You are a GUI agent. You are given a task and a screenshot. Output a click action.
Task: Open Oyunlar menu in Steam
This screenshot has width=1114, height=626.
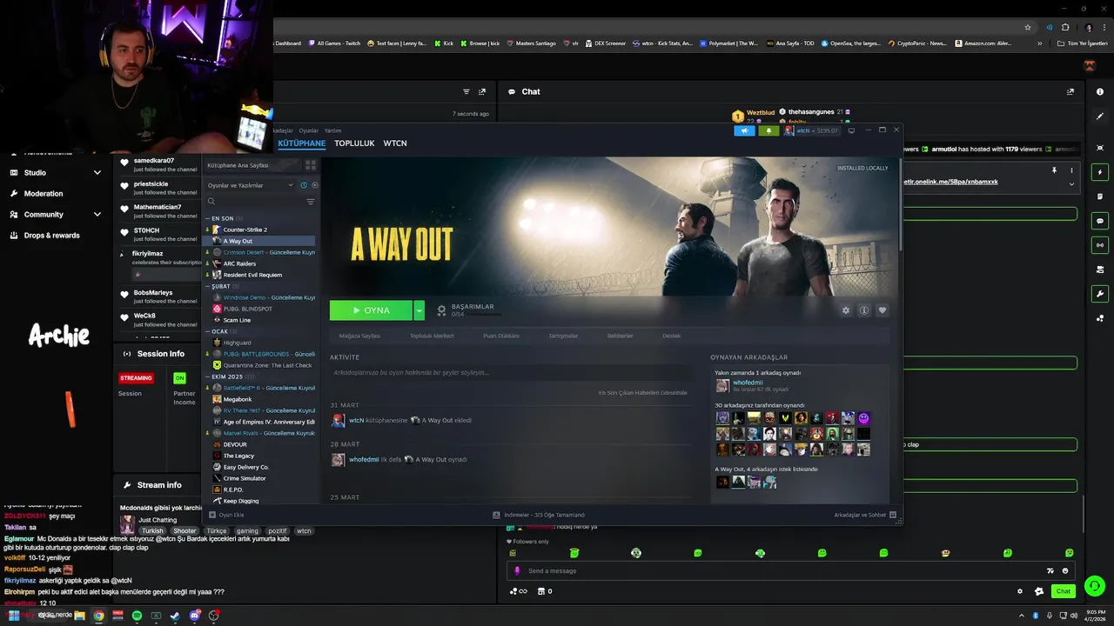pos(308,130)
